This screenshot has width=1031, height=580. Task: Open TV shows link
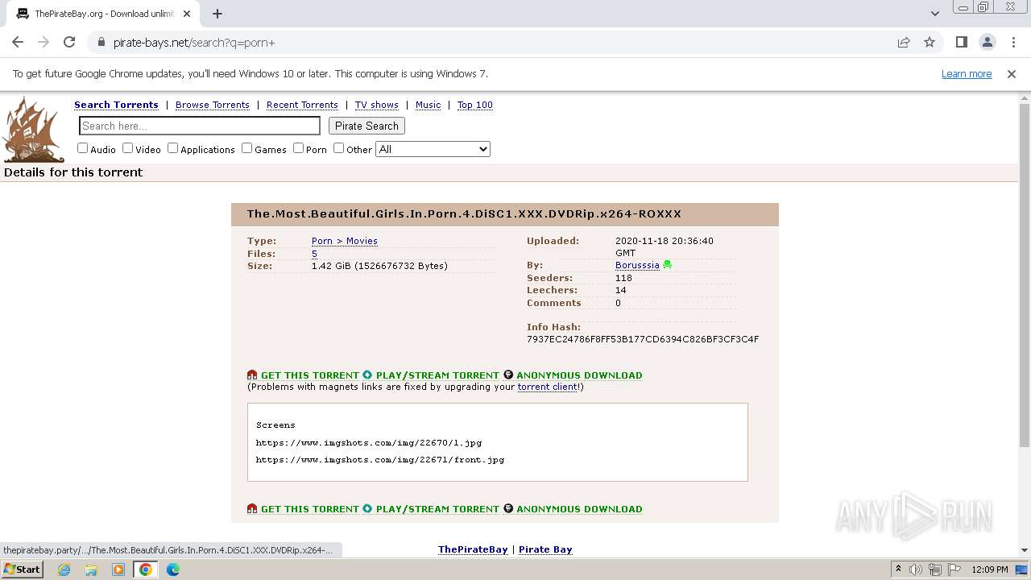click(377, 105)
